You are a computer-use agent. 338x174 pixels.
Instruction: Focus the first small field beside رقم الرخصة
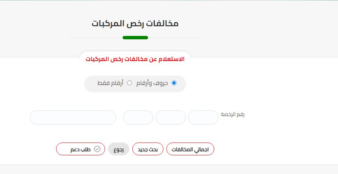pos(203,117)
